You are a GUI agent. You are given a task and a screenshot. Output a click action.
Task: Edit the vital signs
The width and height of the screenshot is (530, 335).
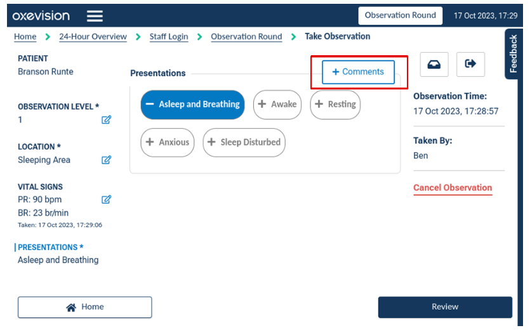click(106, 199)
